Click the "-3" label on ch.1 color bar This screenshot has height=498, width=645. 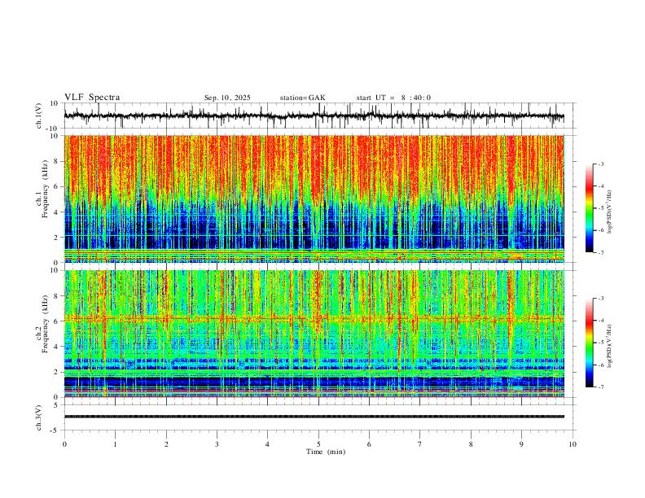(601, 164)
